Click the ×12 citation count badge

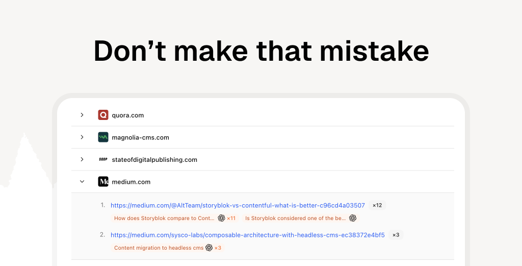click(x=377, y=205)
